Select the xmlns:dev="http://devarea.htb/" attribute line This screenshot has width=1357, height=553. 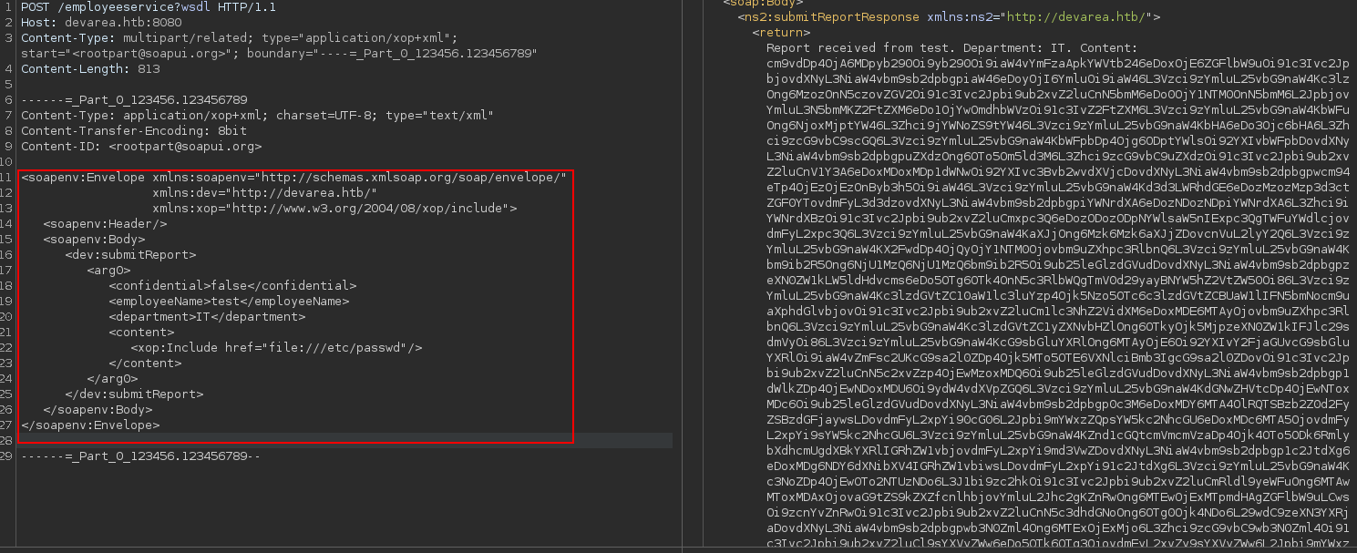[264, 192]
